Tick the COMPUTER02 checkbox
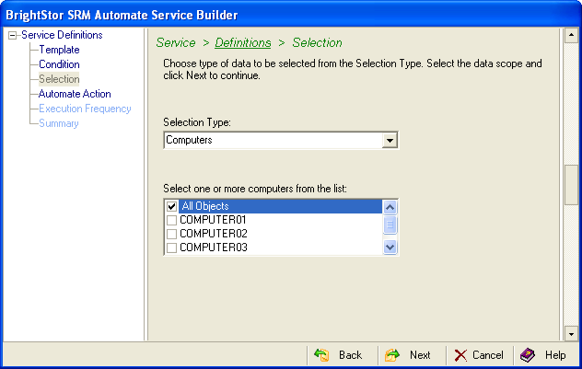 click(x=171, y=234)
